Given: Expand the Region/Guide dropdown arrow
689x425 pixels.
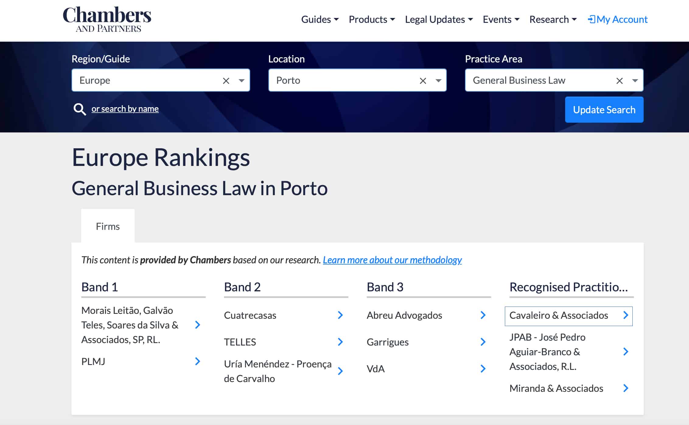Looking at the screenshot, I should click(242, 81).
